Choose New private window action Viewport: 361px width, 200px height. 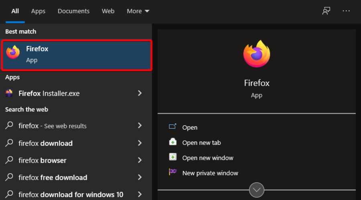click(x=210, y=173)
